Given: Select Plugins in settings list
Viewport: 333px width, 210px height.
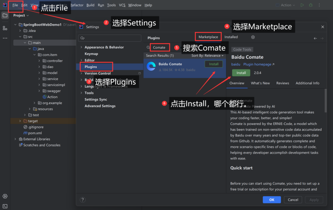Looking at the screenshot, I should (91, 67).
